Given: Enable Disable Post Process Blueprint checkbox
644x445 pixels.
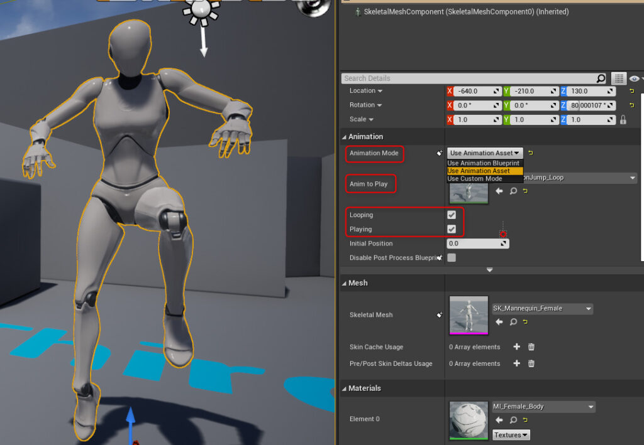Looking at the screenshot, I should pyautogui.click(x=452, y=258).
